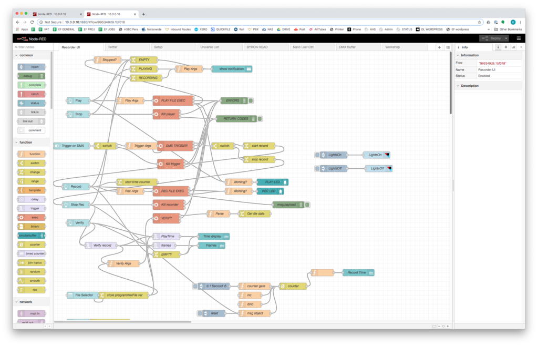This screenshot has width=538, height=346.
Task: Click the Deploy button
Action: (x=493, y=38)
